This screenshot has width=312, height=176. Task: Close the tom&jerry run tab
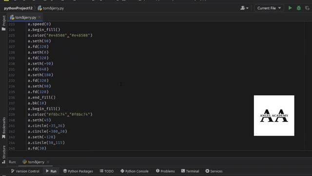(x=48, y=162)
